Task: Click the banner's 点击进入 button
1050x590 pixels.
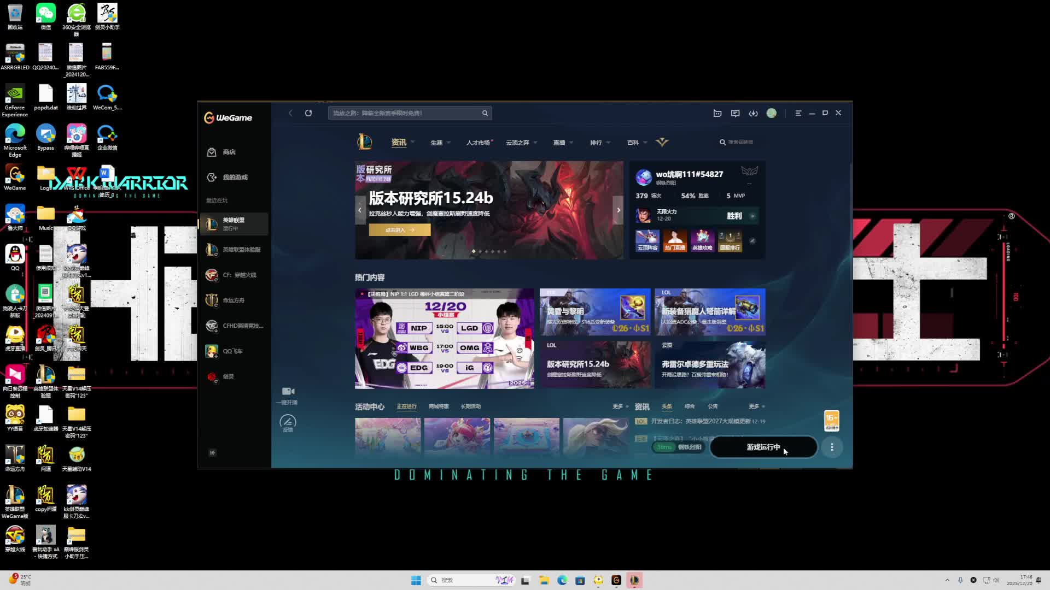Action: click(399, 230)
